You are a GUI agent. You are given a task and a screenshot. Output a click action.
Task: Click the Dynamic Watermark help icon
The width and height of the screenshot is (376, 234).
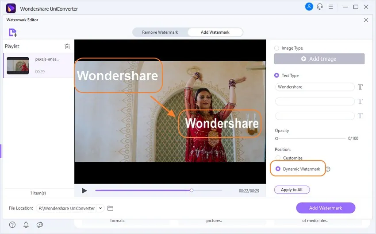328,169
